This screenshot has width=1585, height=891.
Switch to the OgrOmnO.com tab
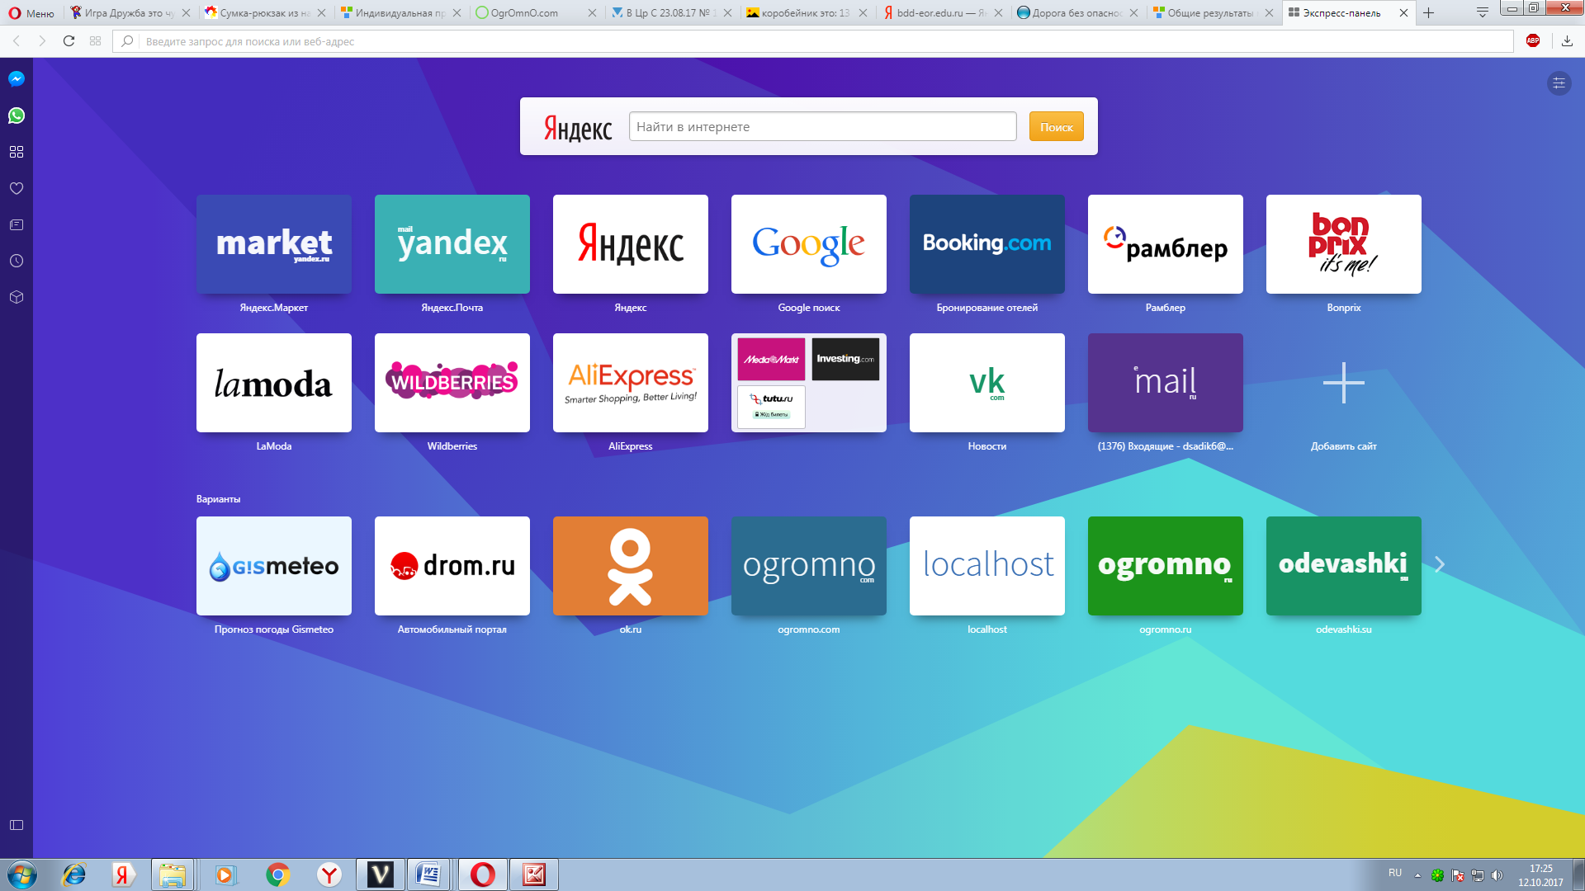pos(537,12)
